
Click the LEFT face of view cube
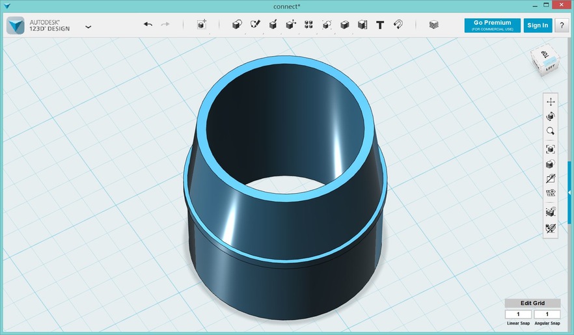(551, 68)
